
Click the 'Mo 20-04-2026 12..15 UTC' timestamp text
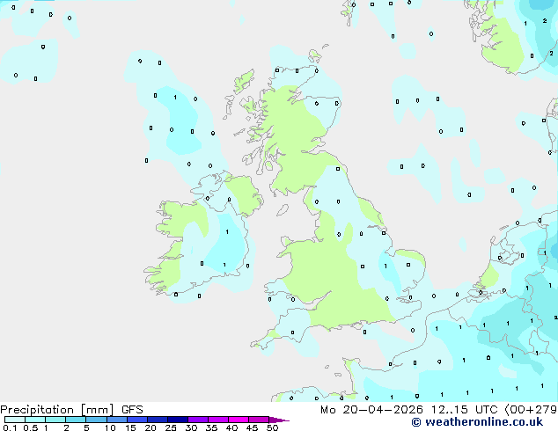point(411,410)
